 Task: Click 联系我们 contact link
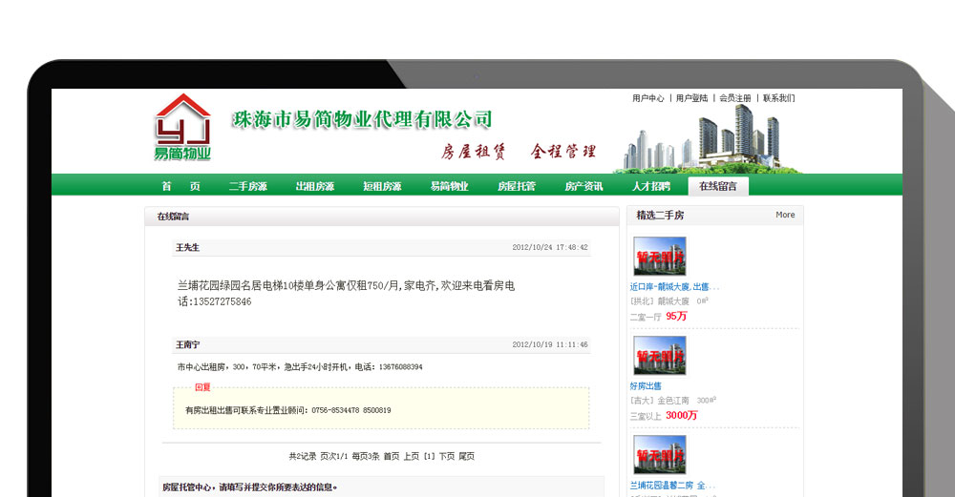(779, 98)
